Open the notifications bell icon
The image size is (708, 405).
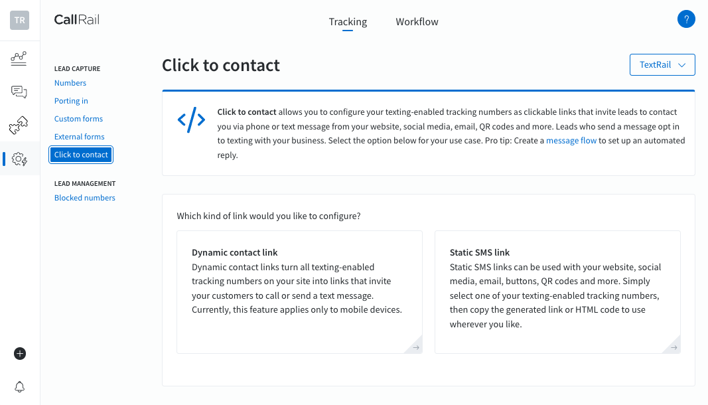tap(19, 387)
